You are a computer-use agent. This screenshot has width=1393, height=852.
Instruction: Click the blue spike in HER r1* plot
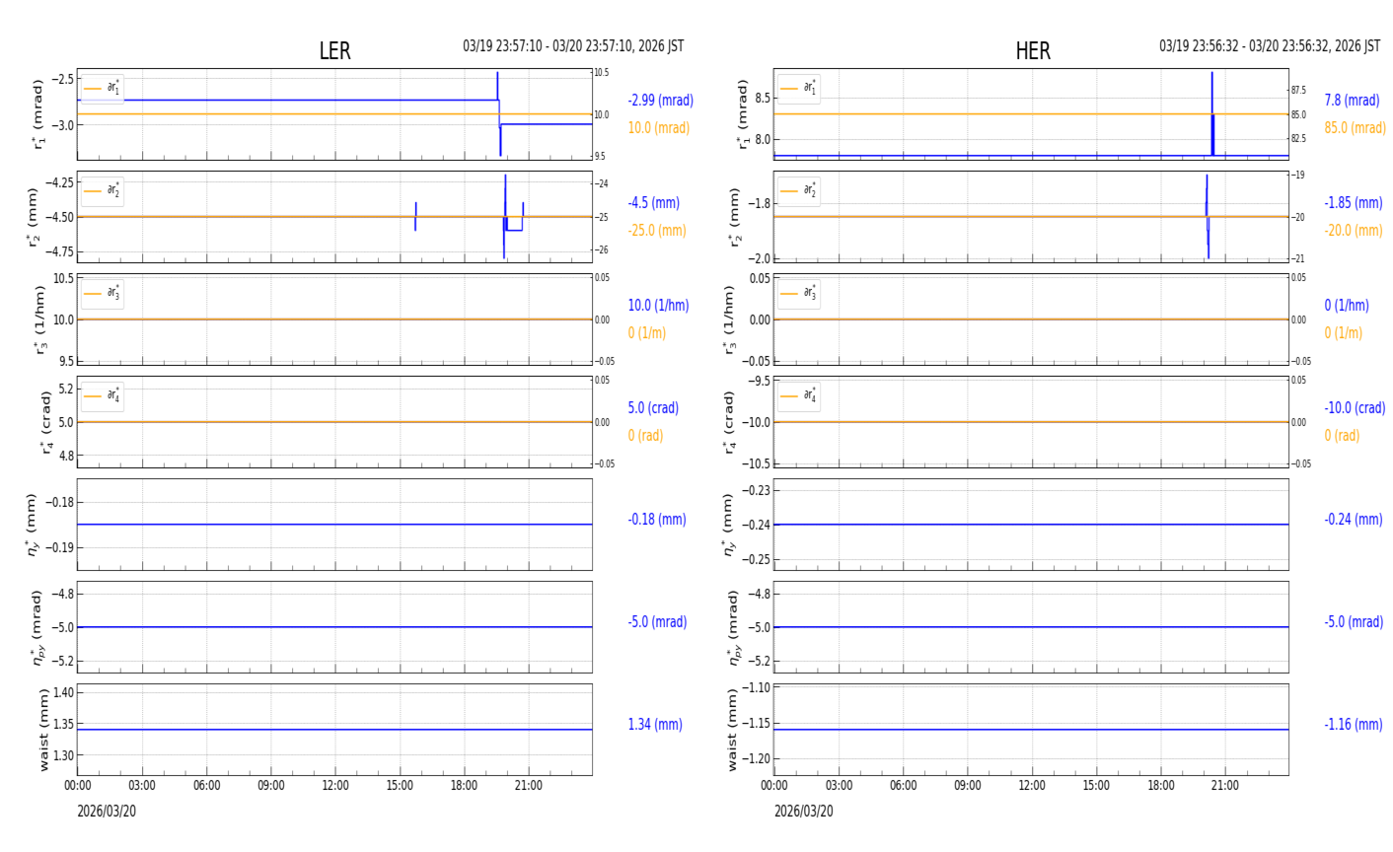tap(1211, 108)
